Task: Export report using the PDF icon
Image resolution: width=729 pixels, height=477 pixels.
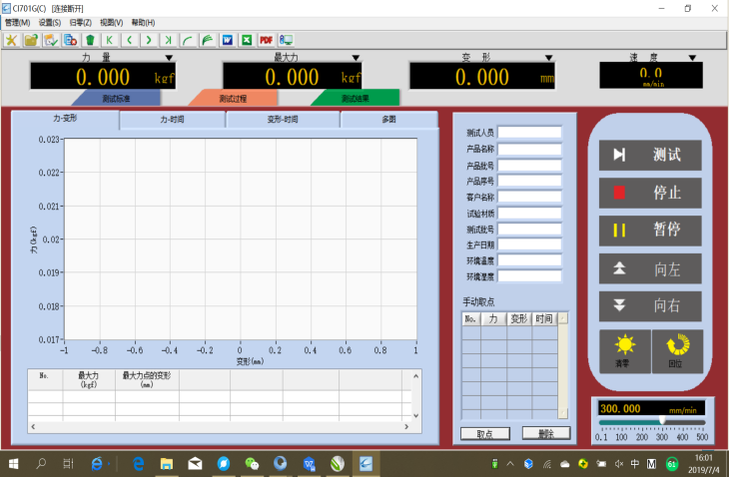Action: (x=266, y=40)
